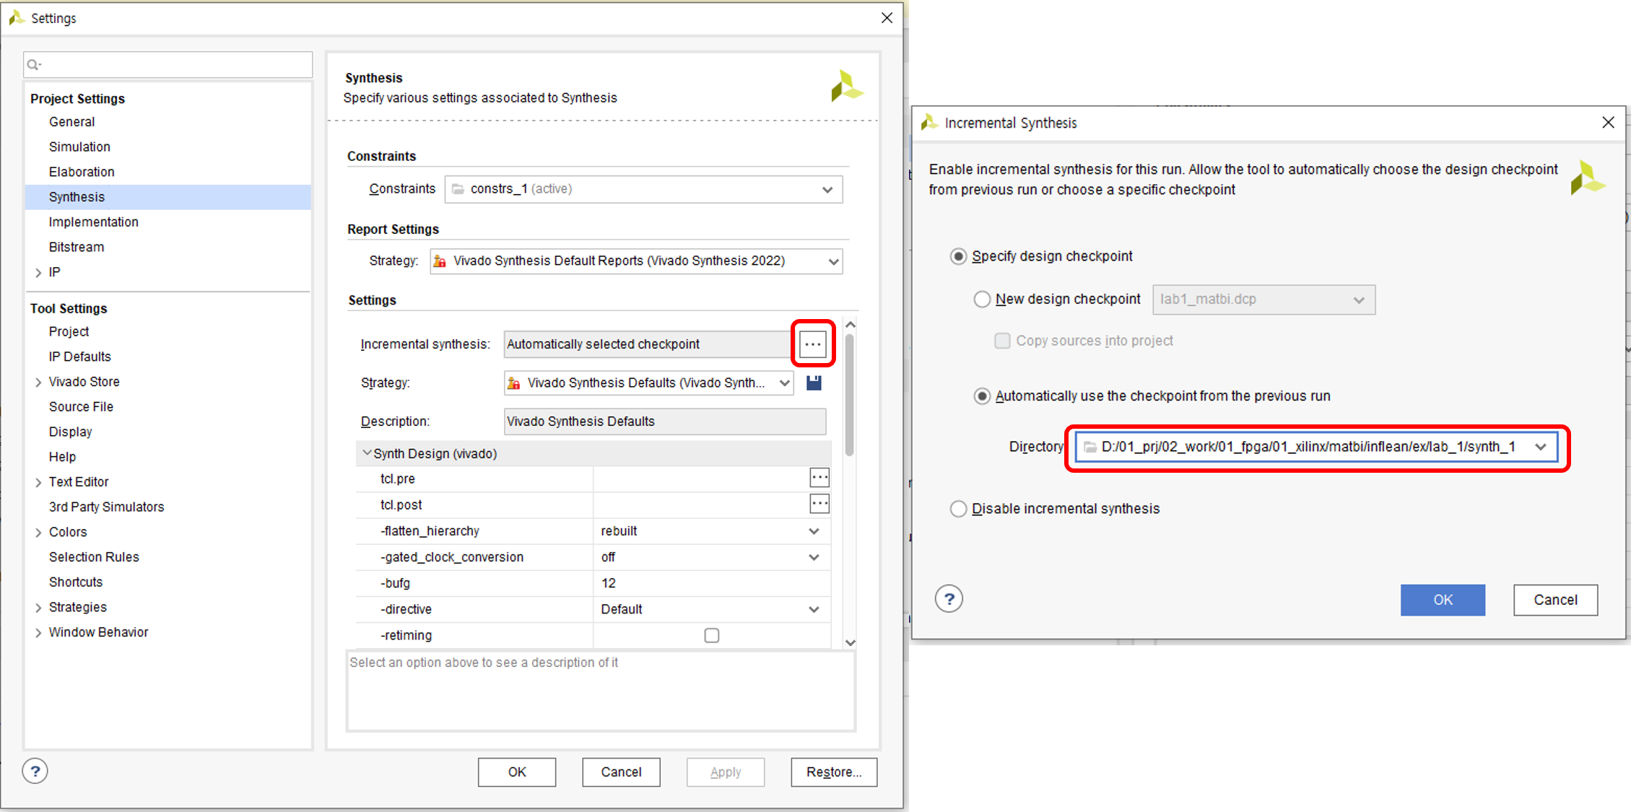Screen dimensions: 1631x812
Task: Enable the -retiming checkbox
Action: [x=711, y=635]
